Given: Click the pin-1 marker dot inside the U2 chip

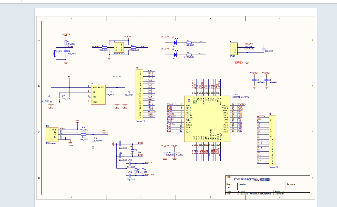Looking at the screenshot, I should point(189,101).
